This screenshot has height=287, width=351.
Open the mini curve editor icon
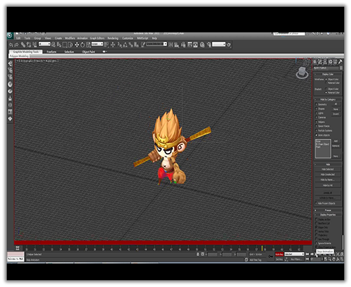coord(18,248)
